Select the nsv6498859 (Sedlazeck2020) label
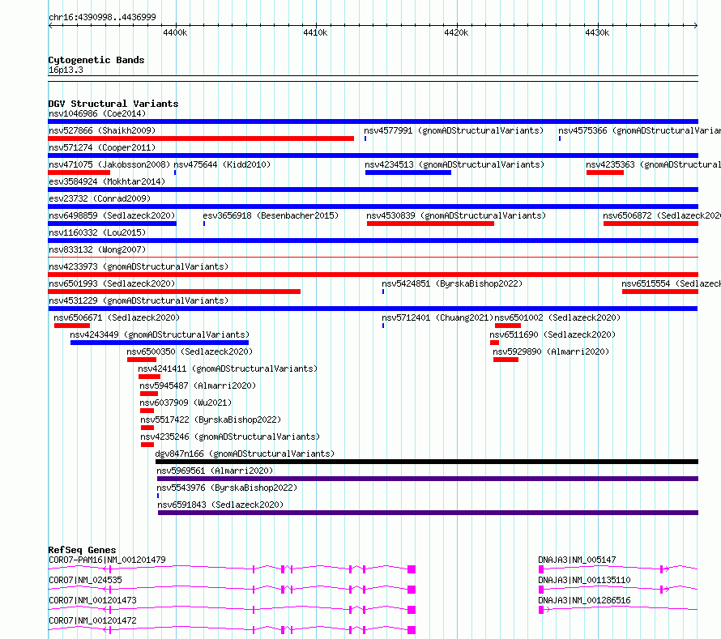Screen dimensions: 721x639 point(112,215)
